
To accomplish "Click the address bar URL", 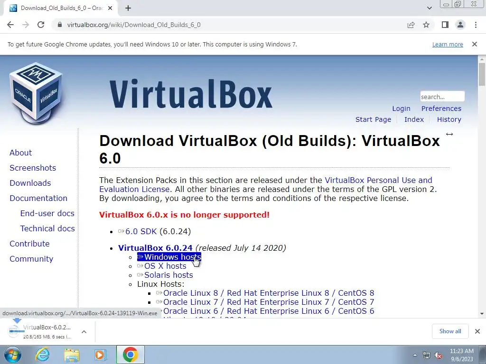I will pyautogui.click(x=133, y=25).
